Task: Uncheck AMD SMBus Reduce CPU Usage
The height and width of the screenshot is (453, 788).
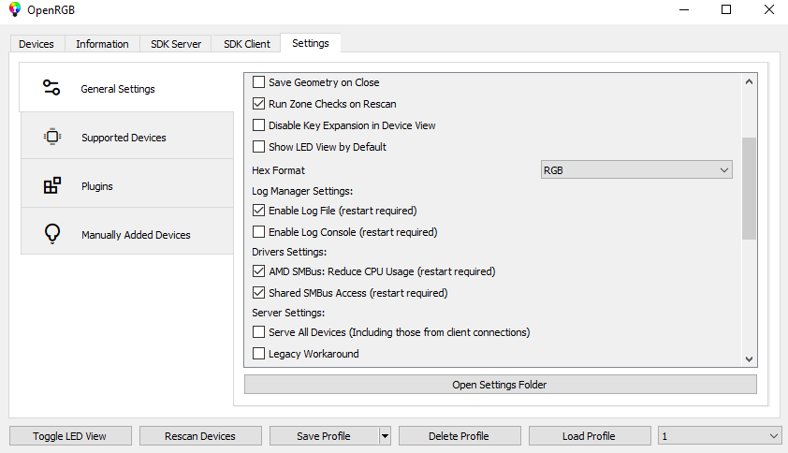Action: (259, 271)
